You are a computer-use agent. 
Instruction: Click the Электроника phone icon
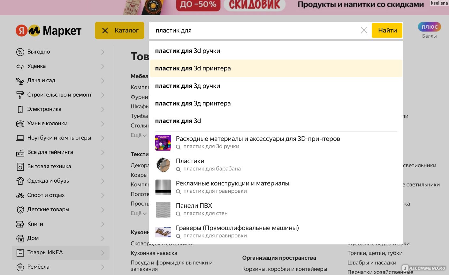click(20, 109)
